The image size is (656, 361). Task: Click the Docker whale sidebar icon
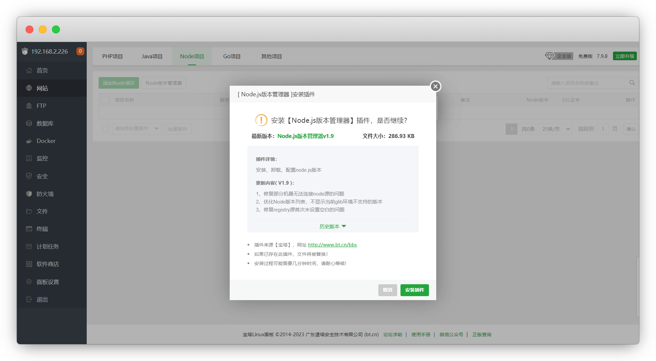[x=29, y=141]
